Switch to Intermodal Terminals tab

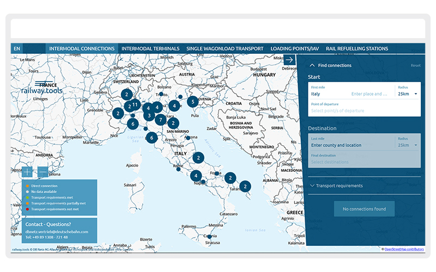click(150, 48)
